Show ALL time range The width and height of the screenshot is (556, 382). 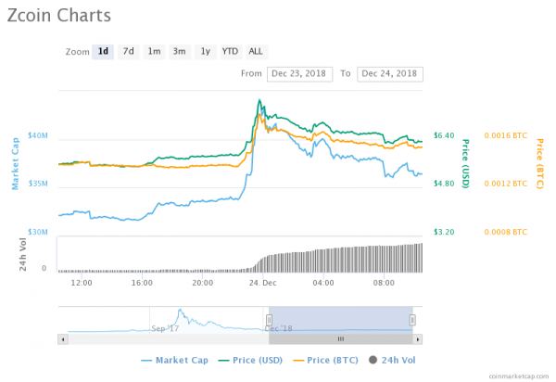(x=256, y=52)
